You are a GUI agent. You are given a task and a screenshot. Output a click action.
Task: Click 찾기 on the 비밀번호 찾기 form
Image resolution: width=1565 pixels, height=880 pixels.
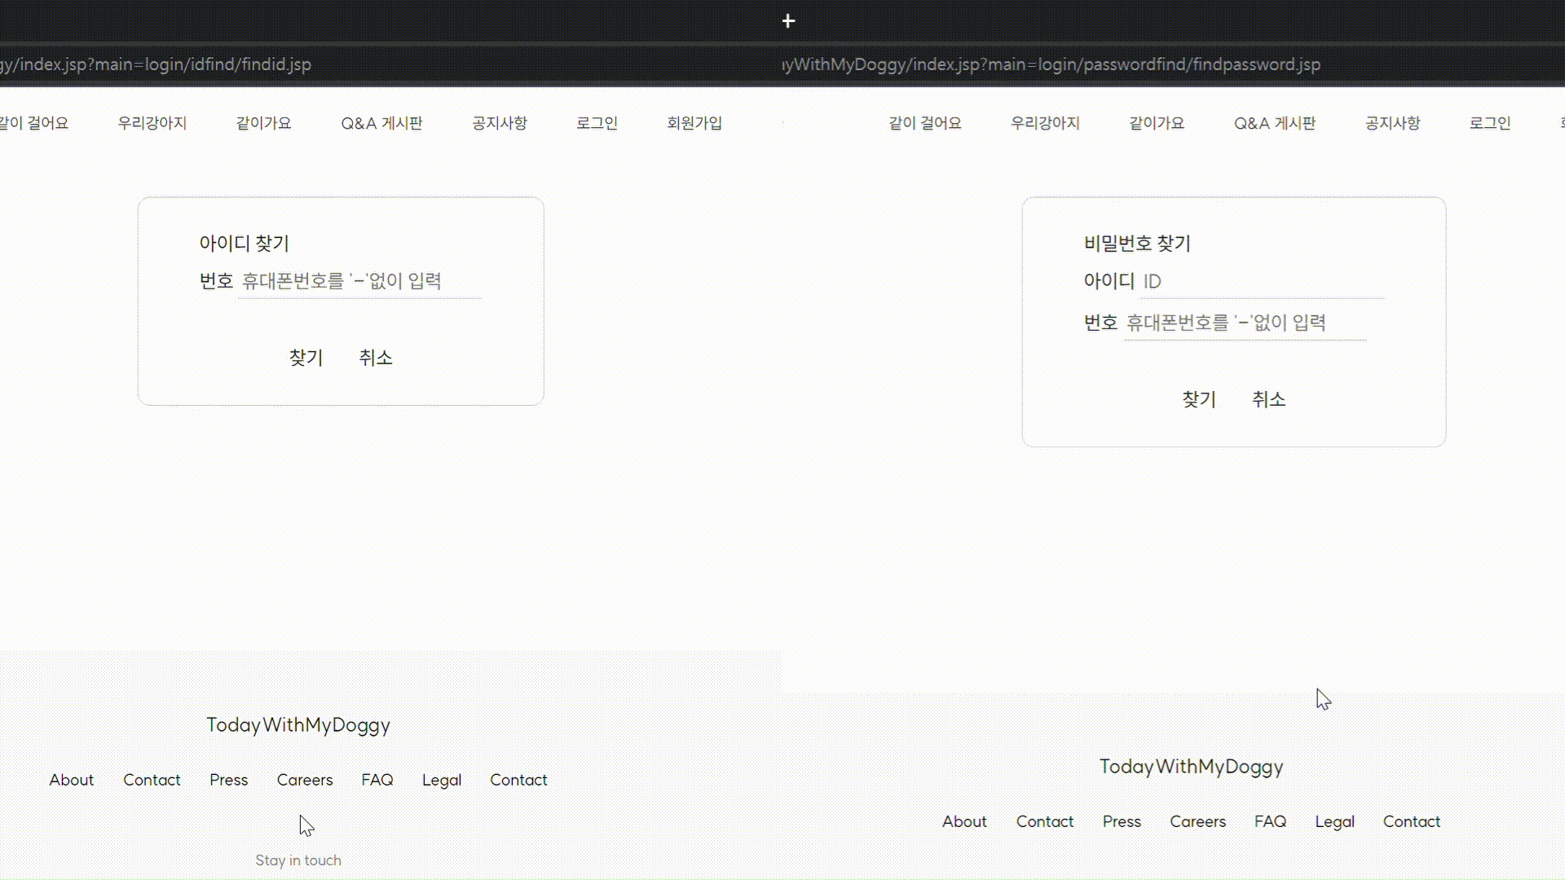[1198, 399]
